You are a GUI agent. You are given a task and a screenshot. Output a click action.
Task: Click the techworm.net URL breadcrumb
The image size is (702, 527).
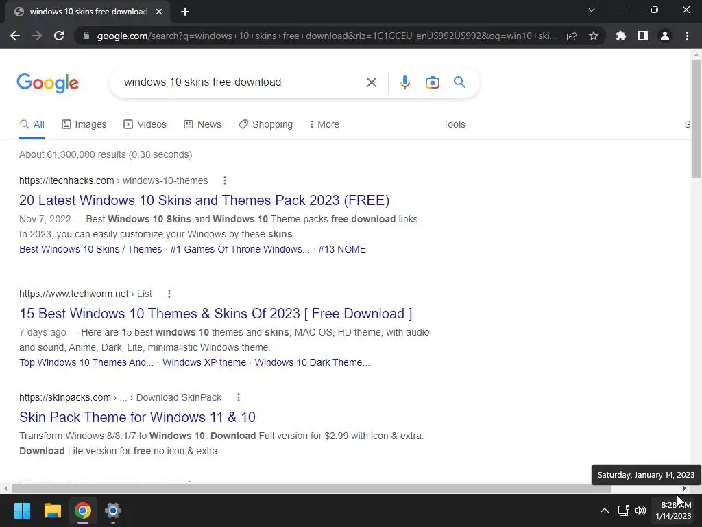tap(86, 294)
